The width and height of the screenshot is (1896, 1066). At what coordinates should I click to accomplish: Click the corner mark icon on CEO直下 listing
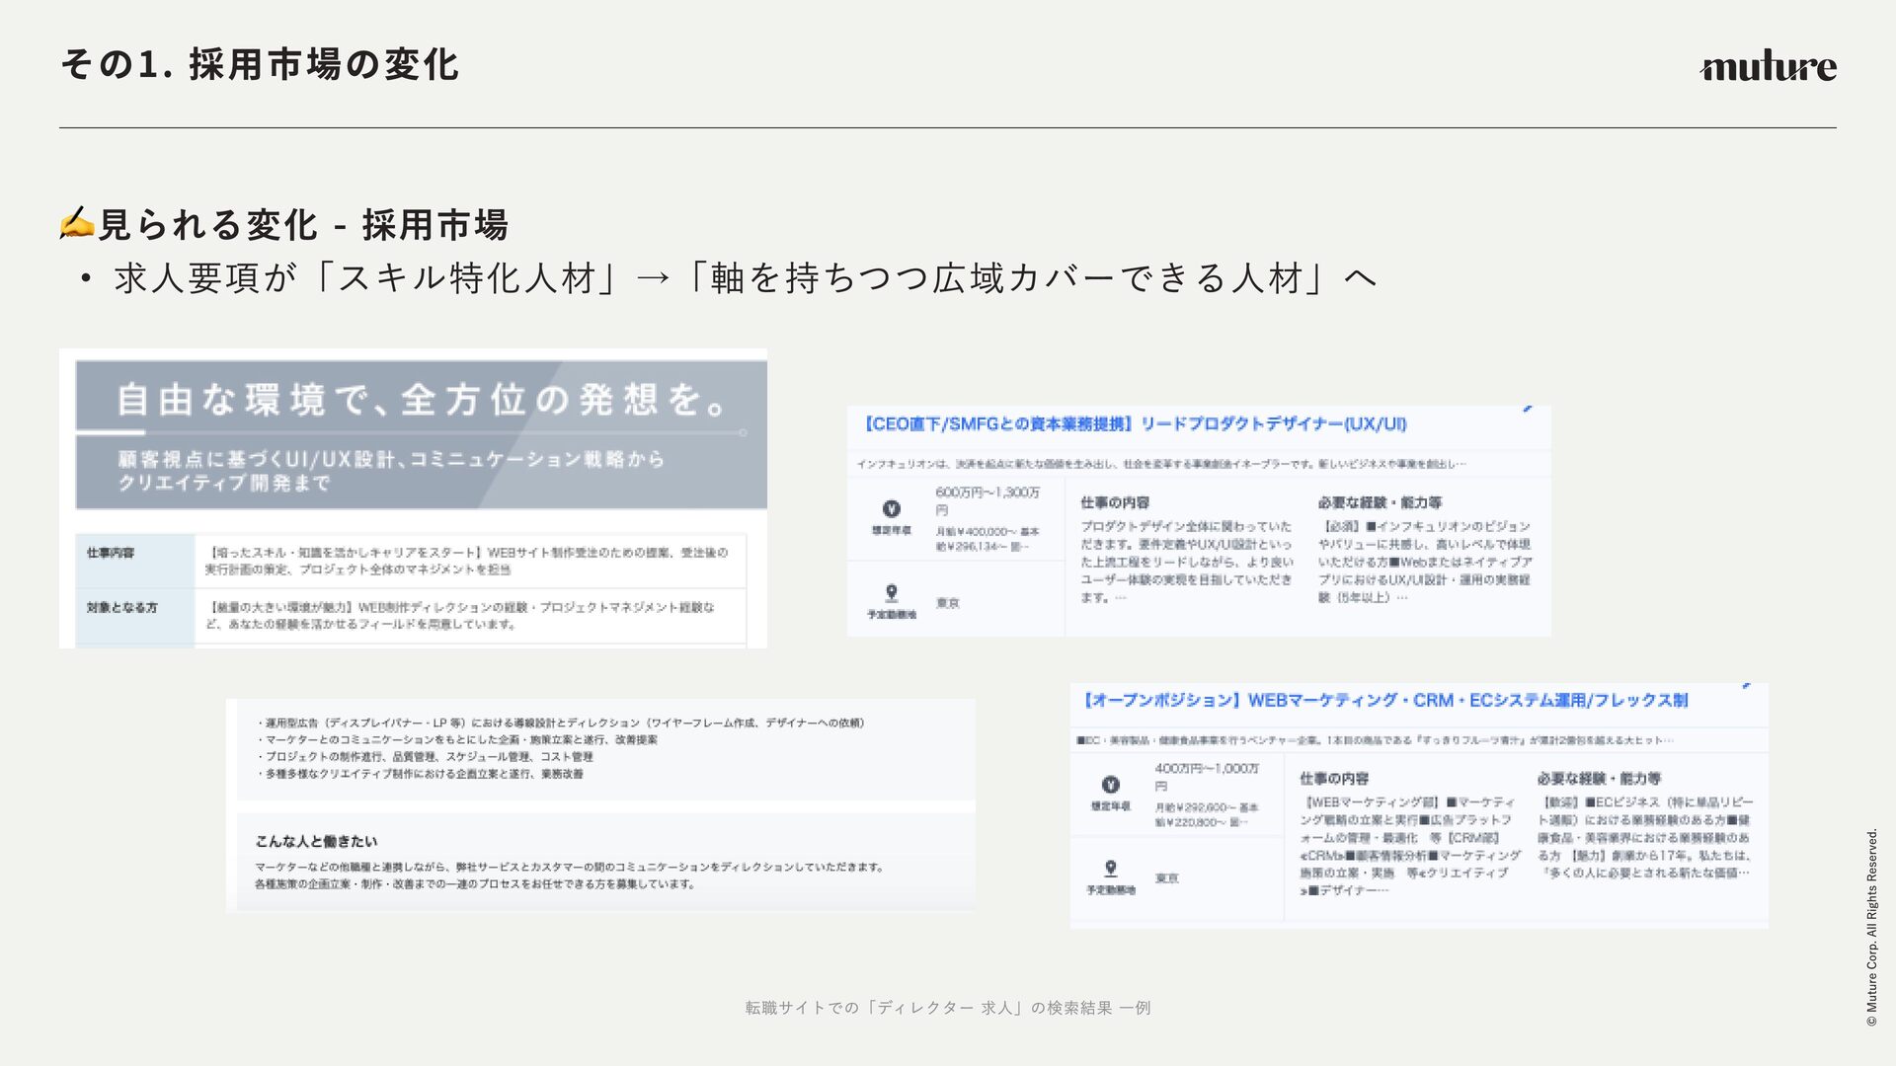pyautogui.click(x=1528, y=408)
